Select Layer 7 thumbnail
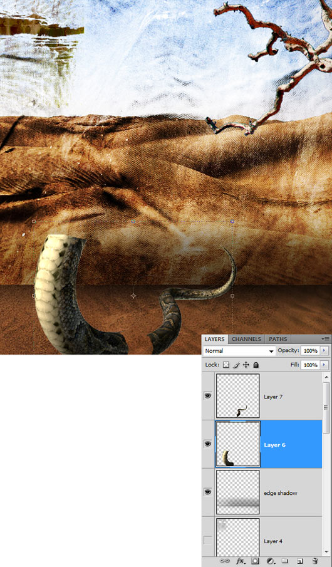The image size is (332, 567). point(237,396)
